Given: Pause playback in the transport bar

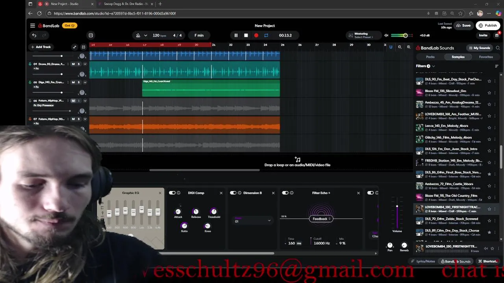Looking at the screenshot, I should coord(236,35).
